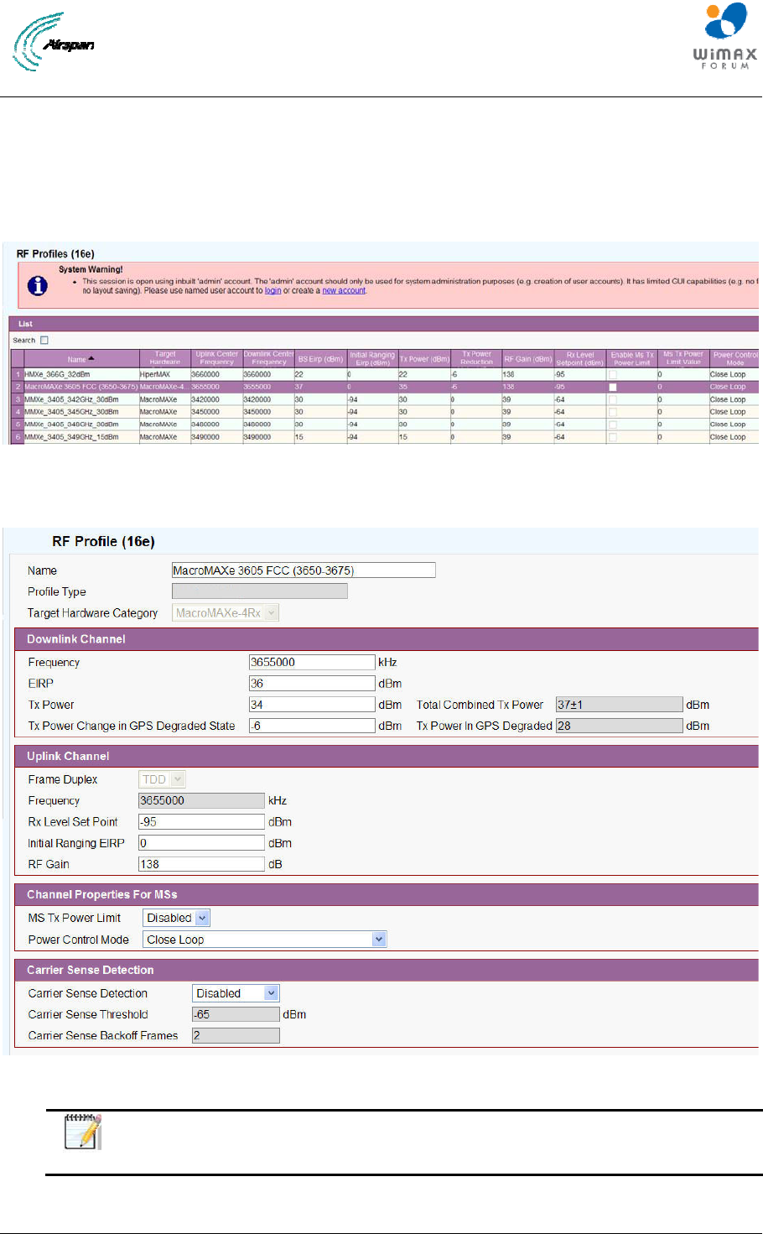Click the Power Control Mode column header
Image resolution: width=763 pixels, height=1234 pixels.
pos(734,358)
